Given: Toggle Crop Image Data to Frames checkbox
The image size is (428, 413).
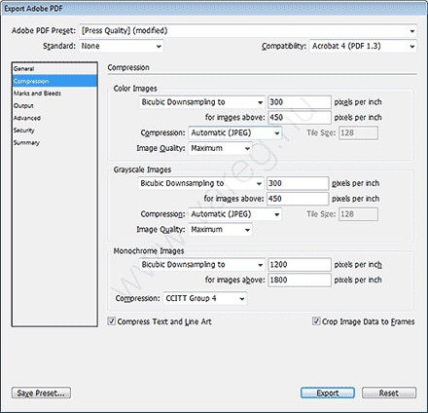Looking at the screenshot, I should click(316, 321).
